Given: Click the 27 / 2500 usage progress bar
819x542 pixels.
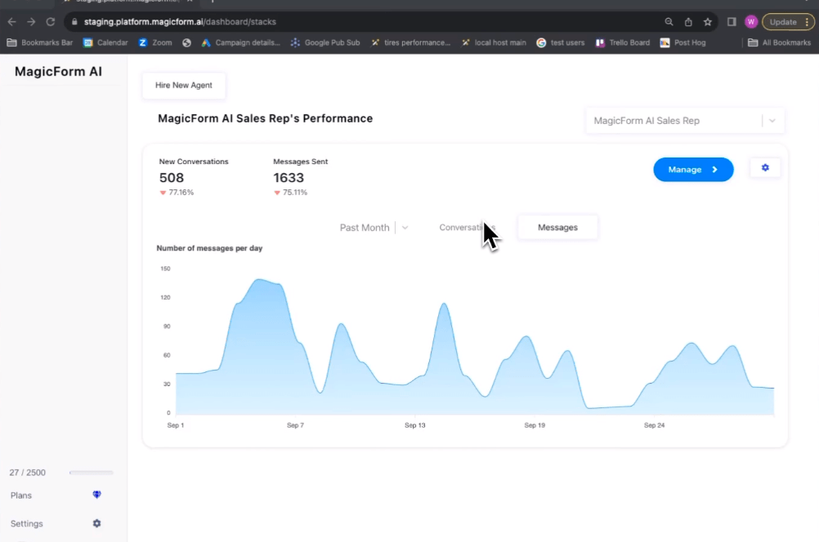Looking at the screenshot, I should pyautogui.click(x=92, y=473).
